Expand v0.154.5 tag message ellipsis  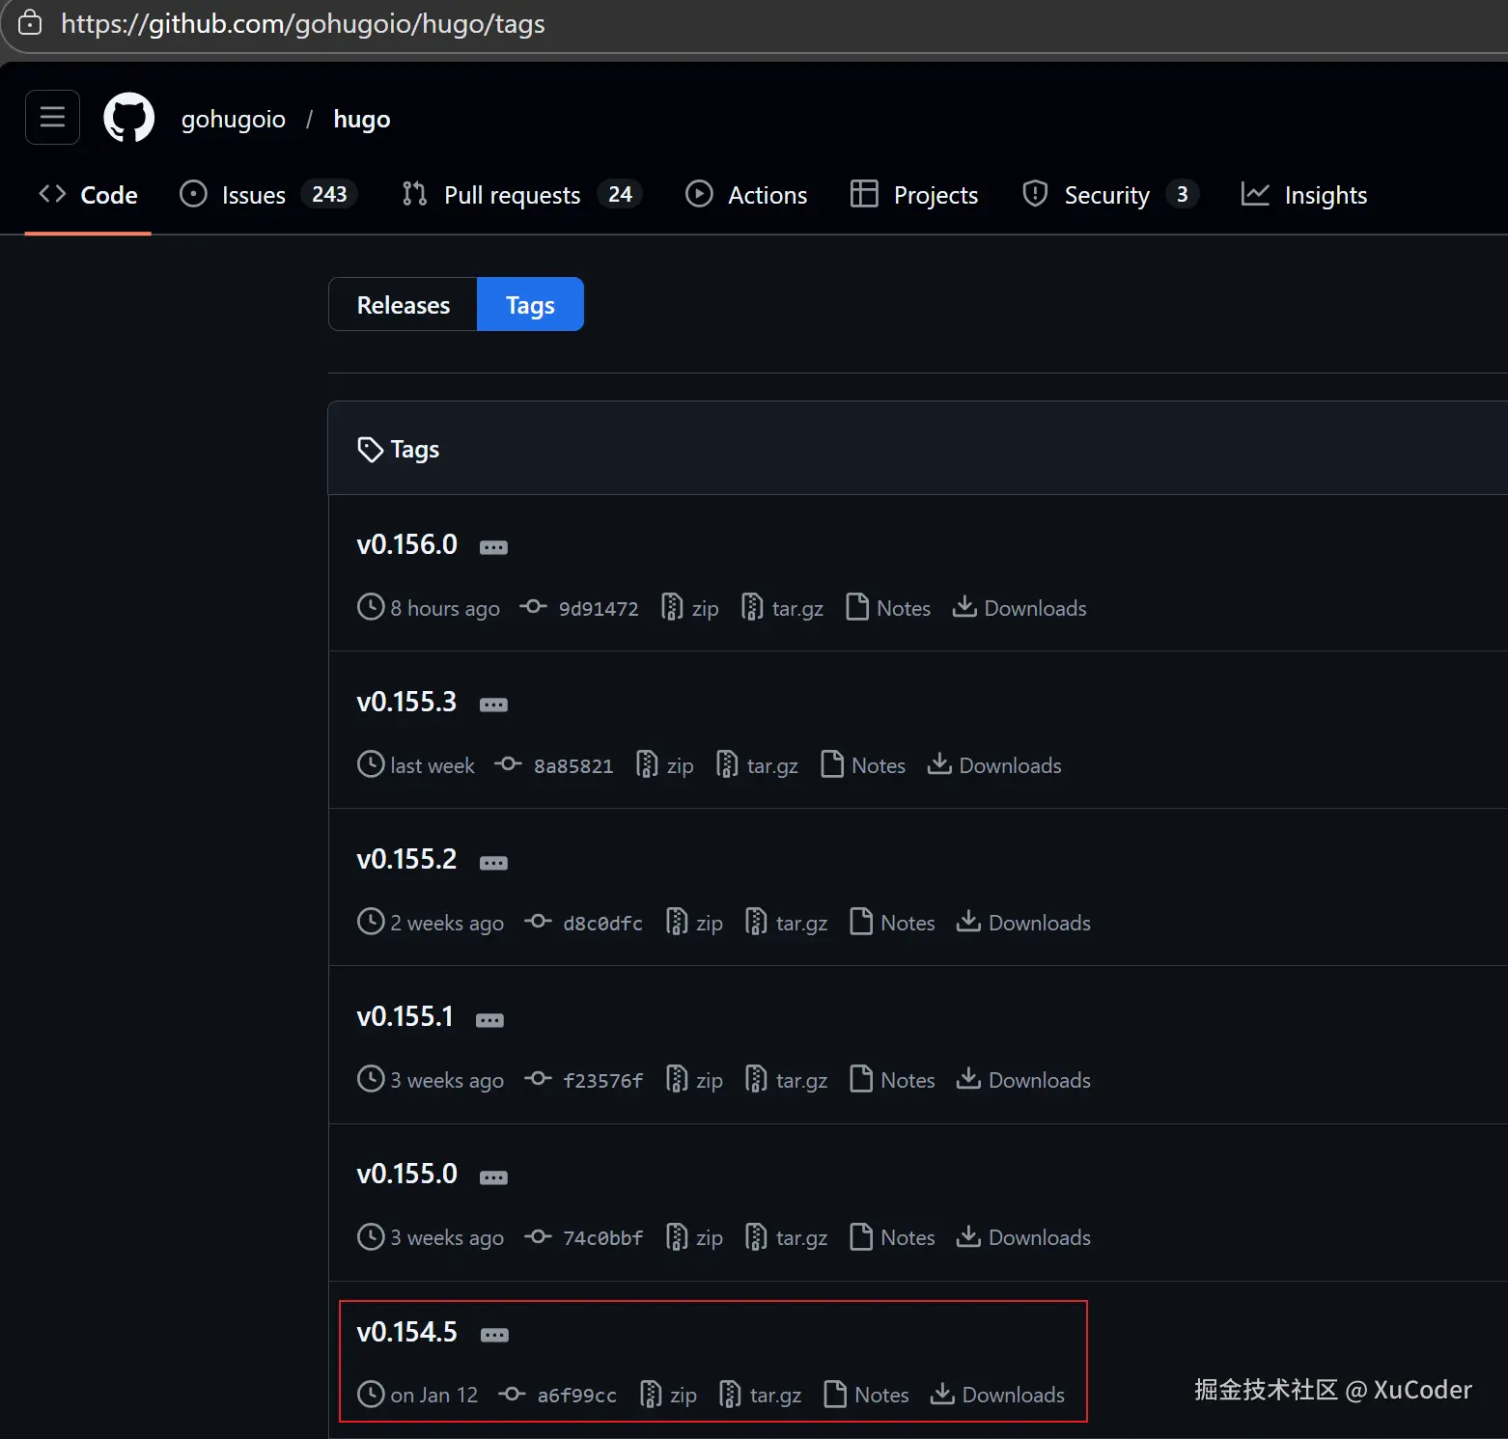pos(494,1335)
